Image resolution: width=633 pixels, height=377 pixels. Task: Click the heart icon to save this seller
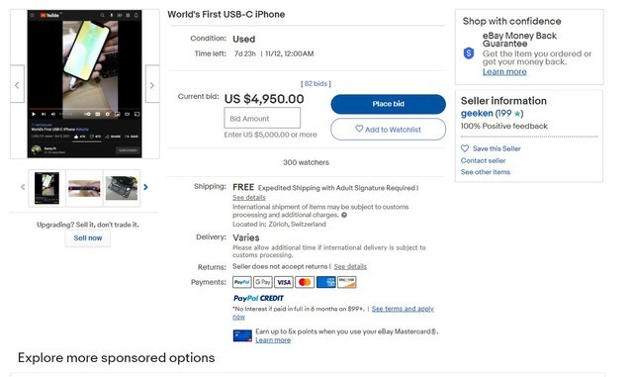(x=465, y=148)
